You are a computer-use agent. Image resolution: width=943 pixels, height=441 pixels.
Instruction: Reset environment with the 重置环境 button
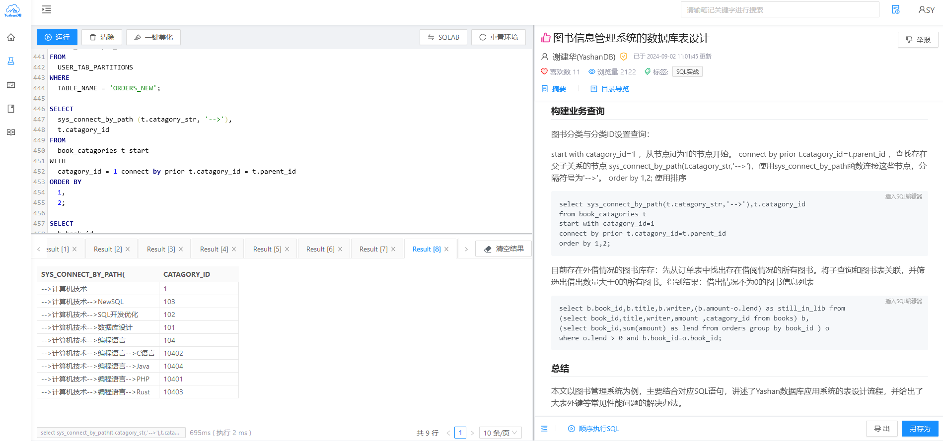coord(499,37)
